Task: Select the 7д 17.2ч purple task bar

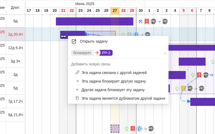Action: tap(203, 102)
